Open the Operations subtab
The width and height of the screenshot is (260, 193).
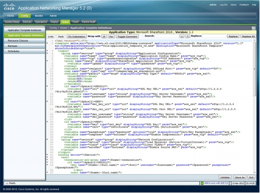tap(41, 22)
